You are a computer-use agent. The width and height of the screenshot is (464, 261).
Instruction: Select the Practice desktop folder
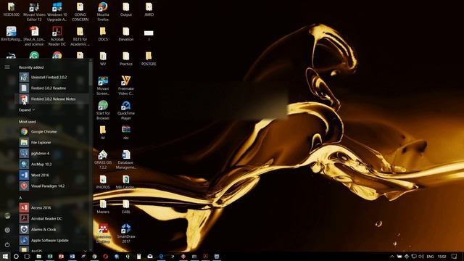pos(125,59)
